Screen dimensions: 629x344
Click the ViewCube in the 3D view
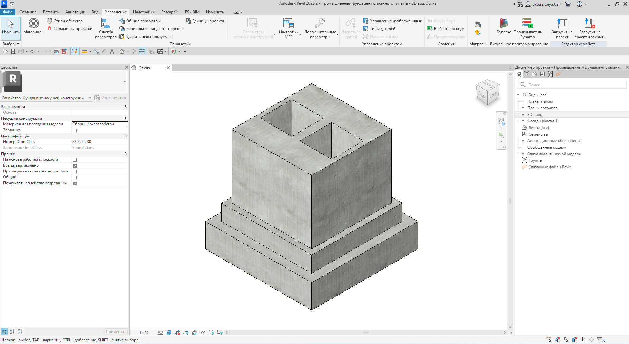point(487,92)
